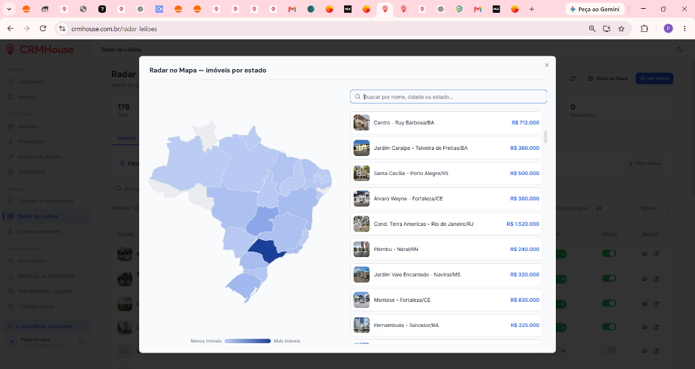Click the 178 Total stat card
The image size is (695, 369).
click(x=126, y=110)
